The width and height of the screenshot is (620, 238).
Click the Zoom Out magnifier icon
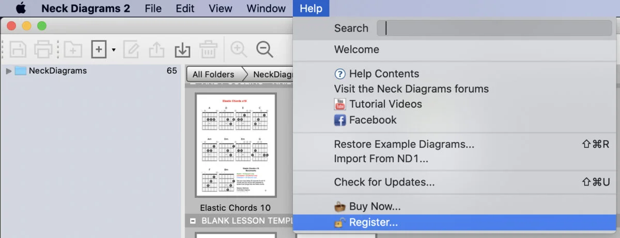(x=265, y=49)
